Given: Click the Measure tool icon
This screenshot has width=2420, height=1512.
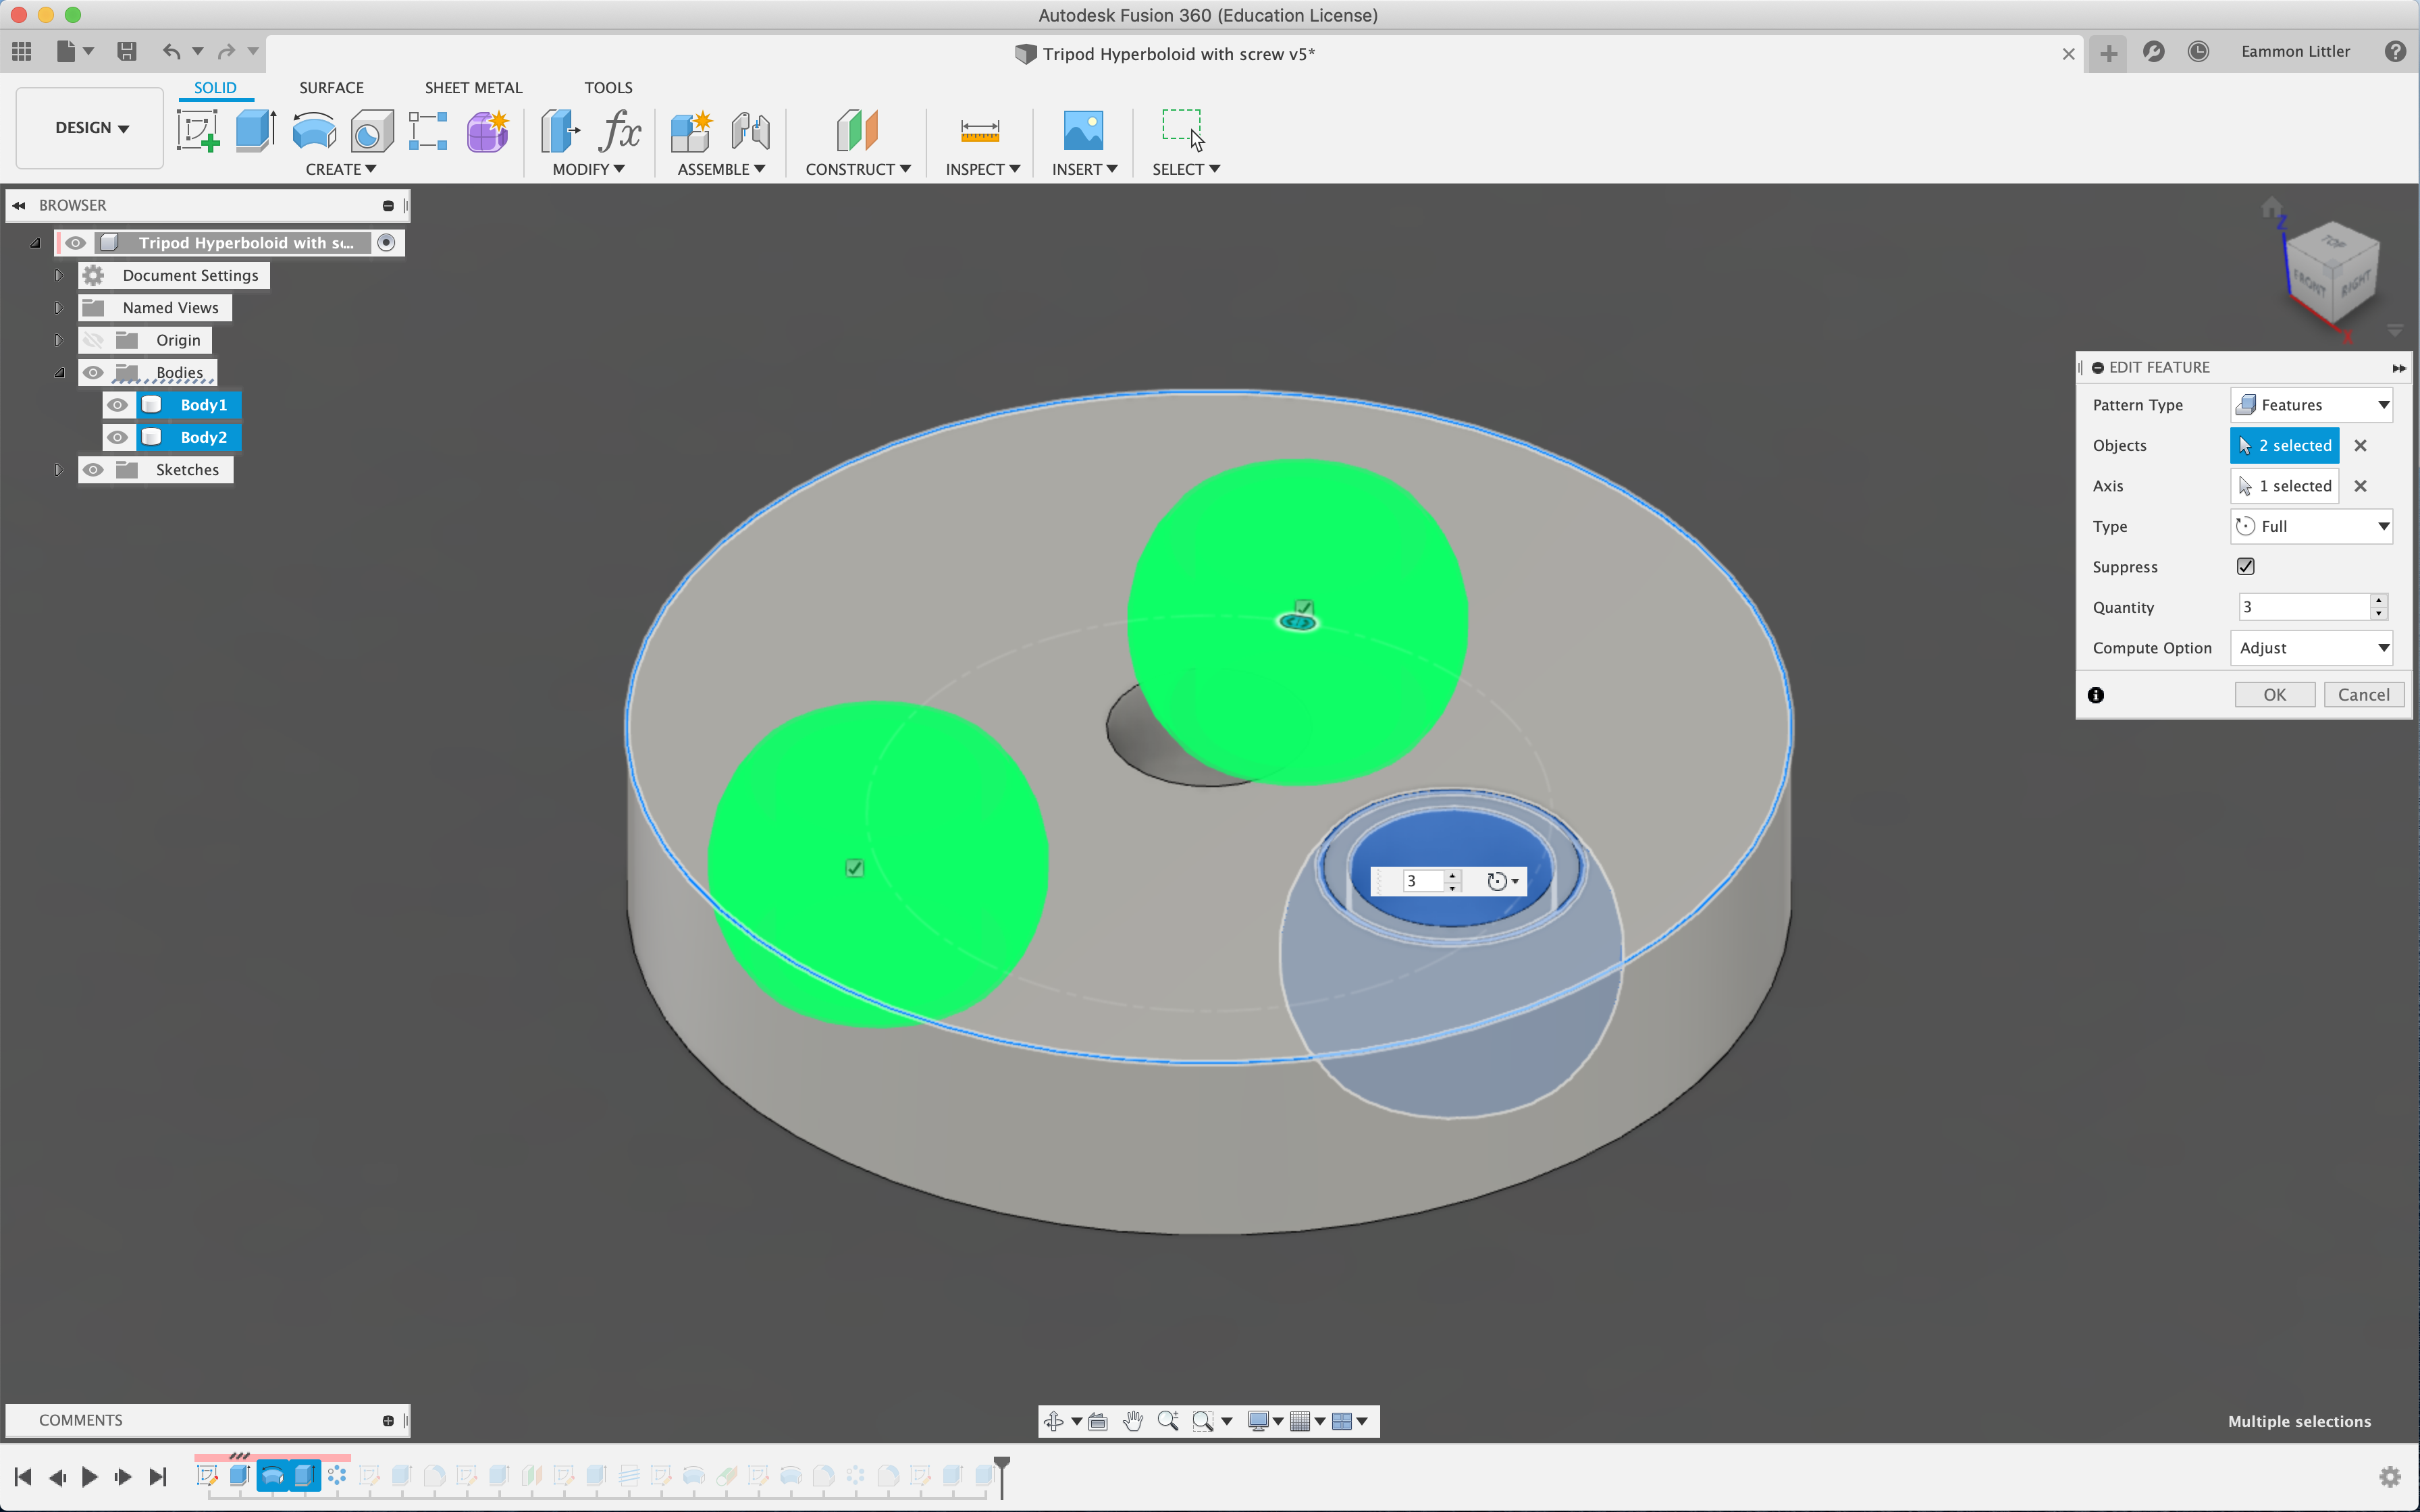Looking at the screenshot, I should point(979,131).
